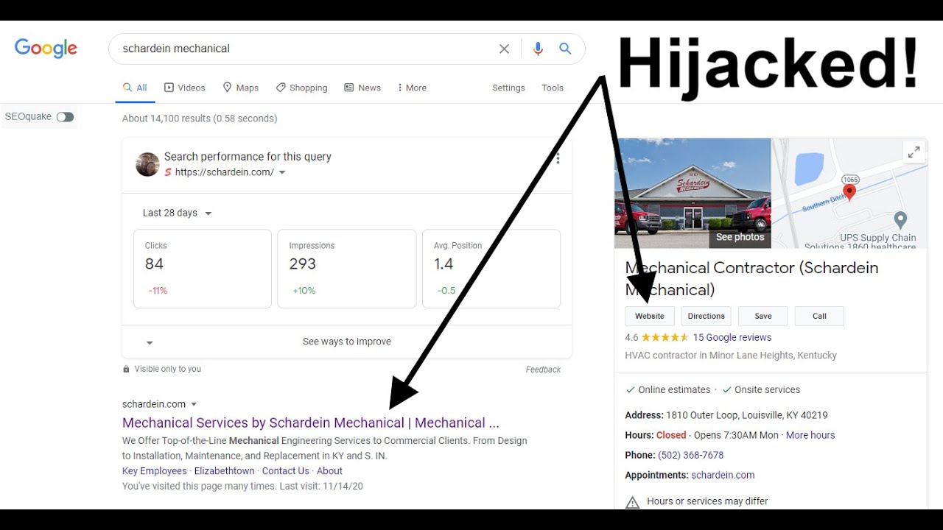Open the 15 Google reviews link
This screenshot has width=943, height=530.
pyautogui.click(x=732, y=337)
